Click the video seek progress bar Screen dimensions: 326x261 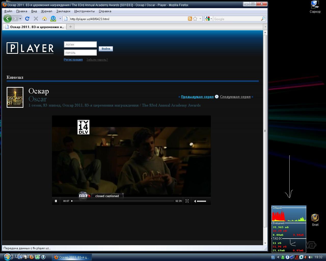click(123, 201)
